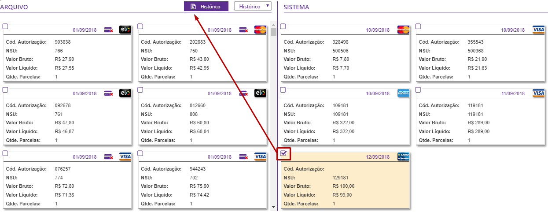This screenshot has width=548, height=212.
Task: Click the Visa logo on card 355543
Action: [x=538, y=30]
